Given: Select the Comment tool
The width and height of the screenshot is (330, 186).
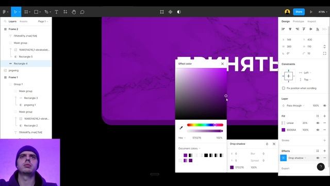Looking at the screenshot, I should click(x=82, y=12).
